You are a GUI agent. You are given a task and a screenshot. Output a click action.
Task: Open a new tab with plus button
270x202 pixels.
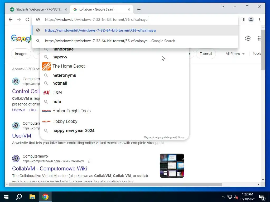point(139,9)
